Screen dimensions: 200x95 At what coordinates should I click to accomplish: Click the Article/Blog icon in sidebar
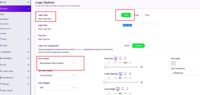click(x=0, y=58)
